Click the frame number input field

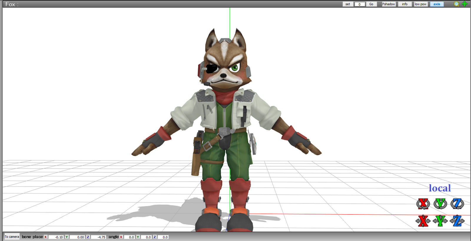[x=359, y=4]
